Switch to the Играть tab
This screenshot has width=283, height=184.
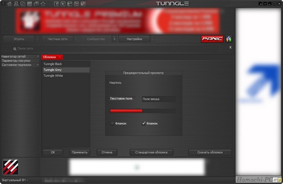(x=19, y=39)
